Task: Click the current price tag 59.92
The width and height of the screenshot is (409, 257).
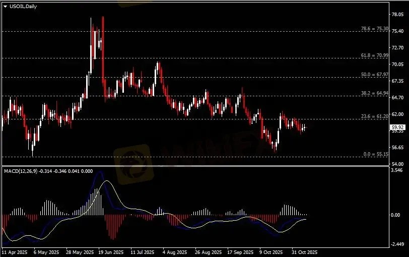Action: click(x=397, y=127)
